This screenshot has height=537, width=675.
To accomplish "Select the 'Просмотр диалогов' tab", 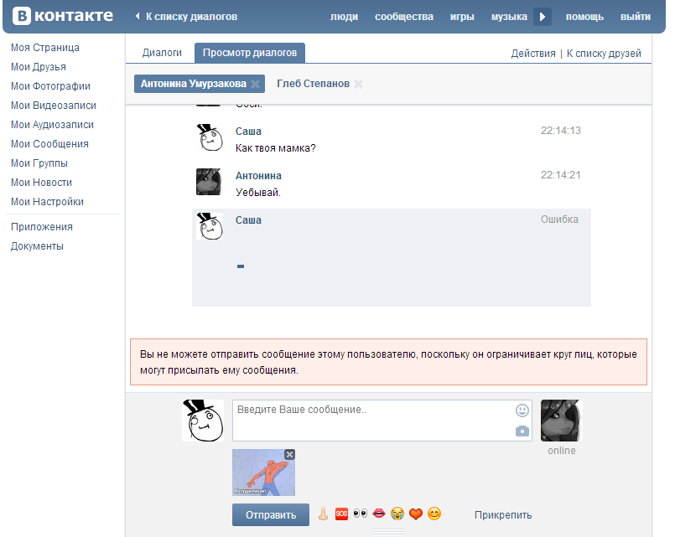I will click(250, 53).
